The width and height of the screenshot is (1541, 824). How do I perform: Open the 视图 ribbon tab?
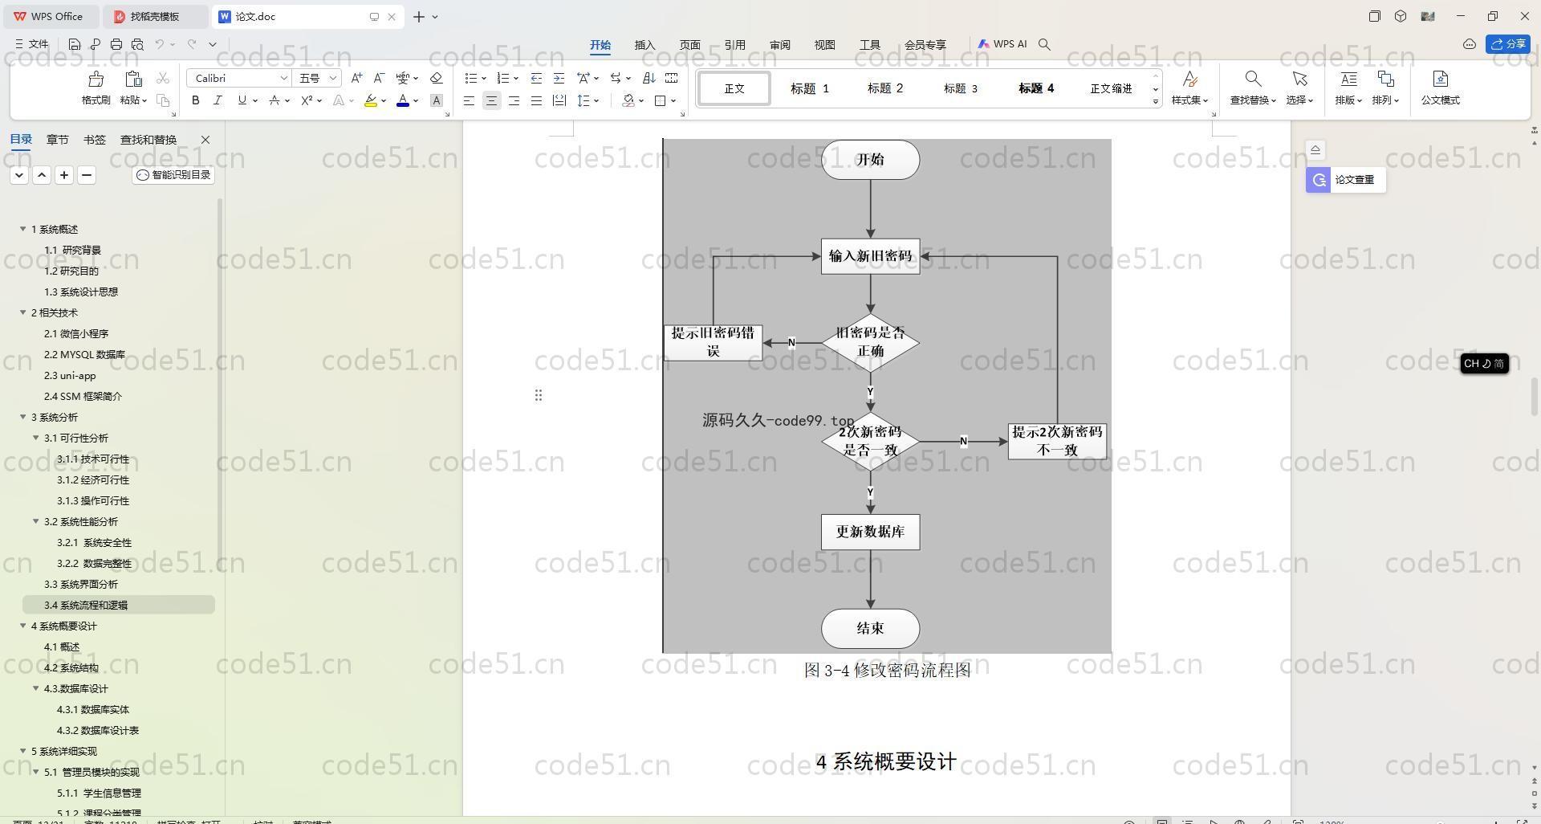(x=824, y=45)
